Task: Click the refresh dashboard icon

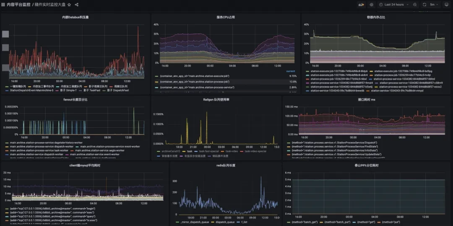Action: [x=424, y=5]
